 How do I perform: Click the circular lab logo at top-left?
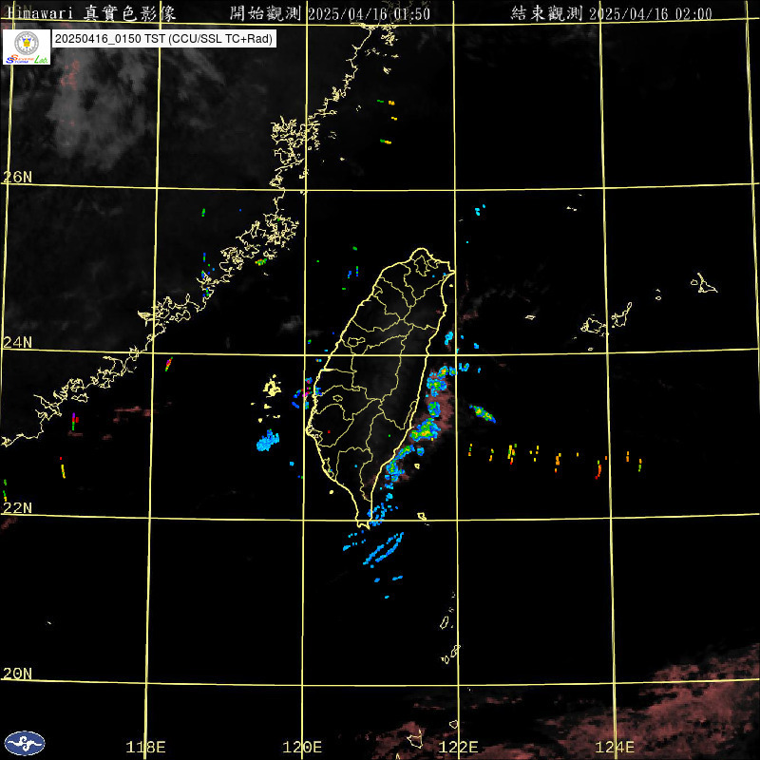click(27, 47)
